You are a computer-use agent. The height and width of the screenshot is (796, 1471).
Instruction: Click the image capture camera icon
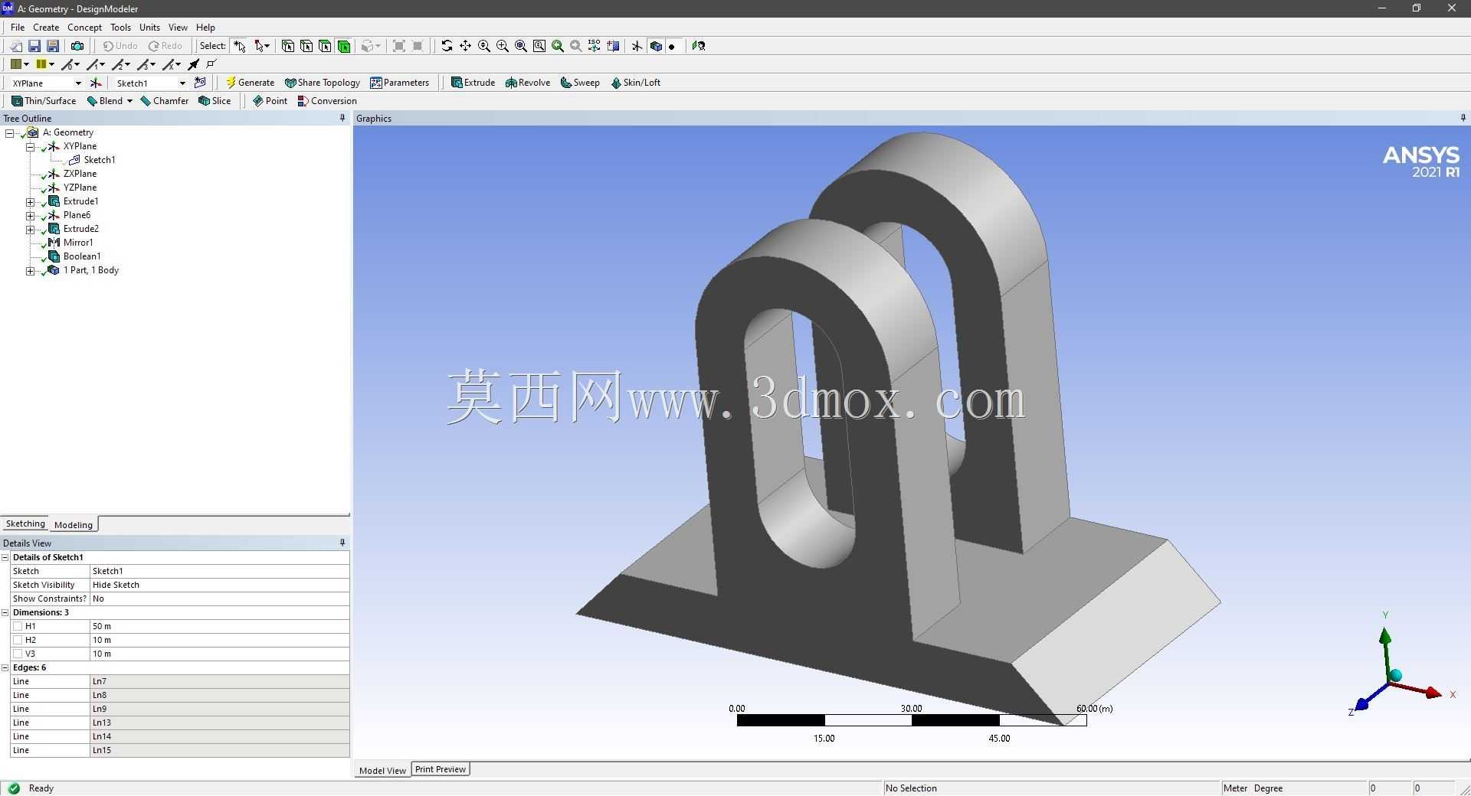(x=77, y=46)
